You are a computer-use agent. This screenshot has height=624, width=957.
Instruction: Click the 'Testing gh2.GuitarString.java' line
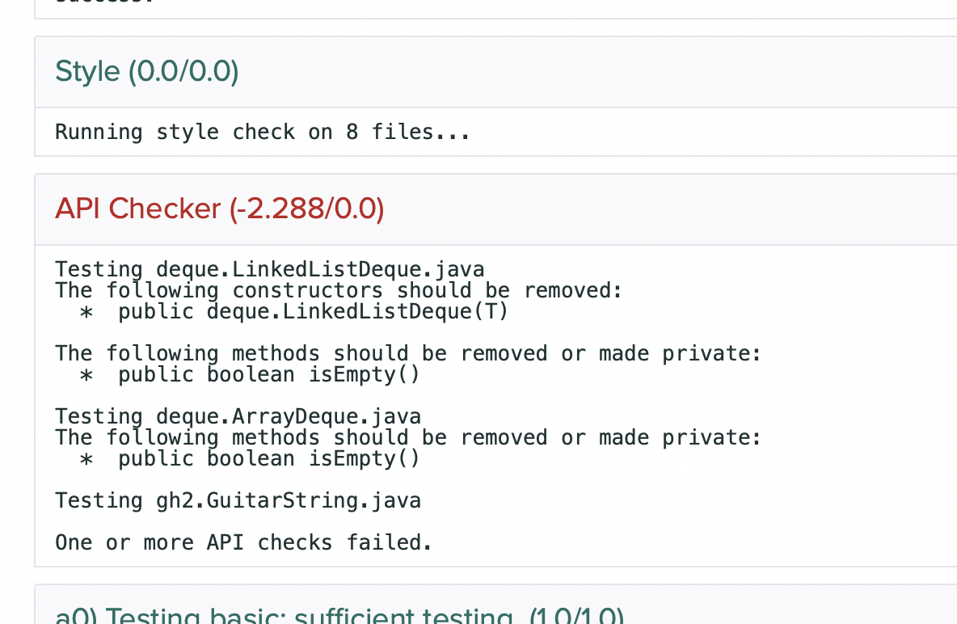(238, 500)
